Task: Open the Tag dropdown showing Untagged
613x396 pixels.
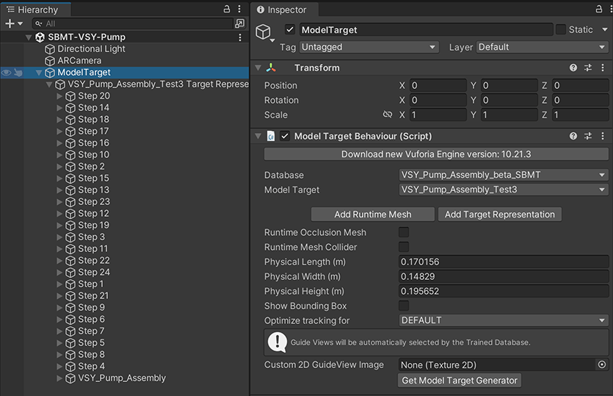Action: tap(369, 47)
